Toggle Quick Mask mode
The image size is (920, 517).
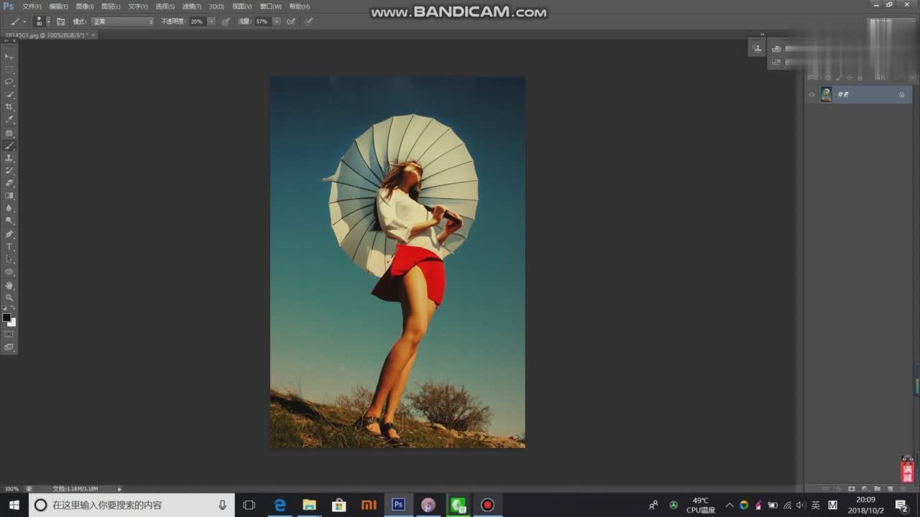click(x=9, y=334)
